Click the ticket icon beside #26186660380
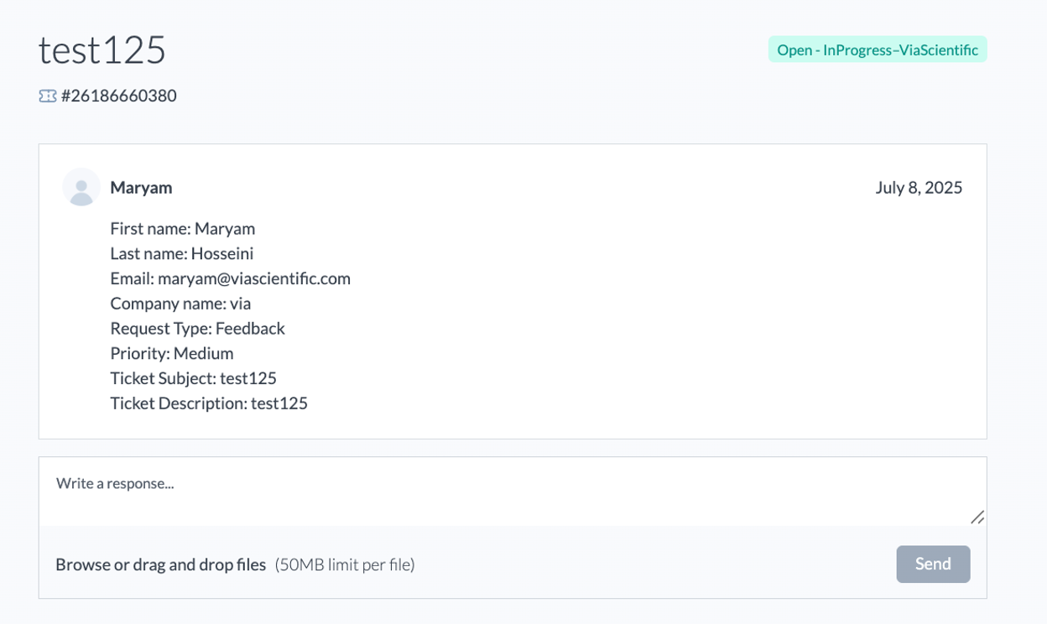1047x624 pixels. pos(48,96)
